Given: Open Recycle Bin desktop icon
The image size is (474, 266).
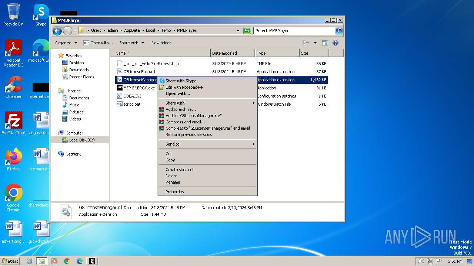Looking at the screenshot, I should 13,15.
